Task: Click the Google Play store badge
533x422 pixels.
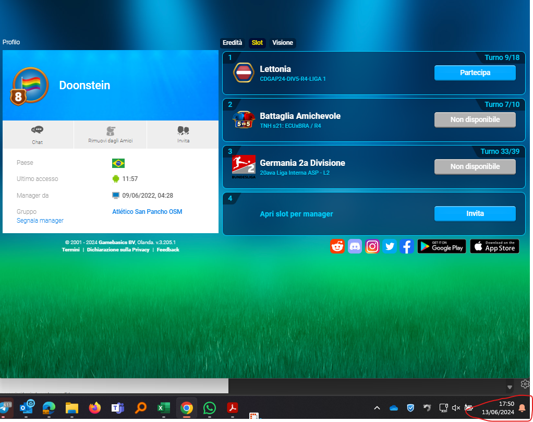Action: [x=442, y=246]
